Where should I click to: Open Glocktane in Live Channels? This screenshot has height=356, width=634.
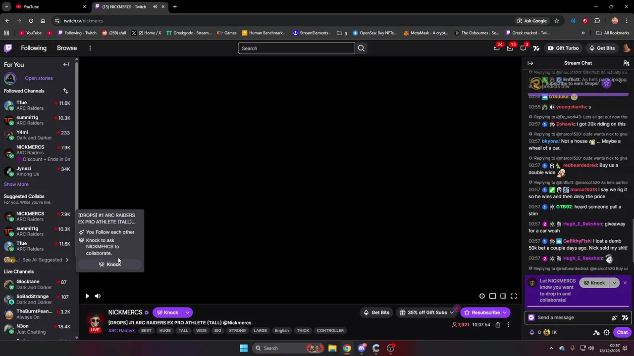coord(37,284)
